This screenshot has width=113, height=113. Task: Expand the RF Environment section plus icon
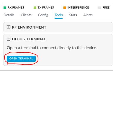click(x=9, y=27)
